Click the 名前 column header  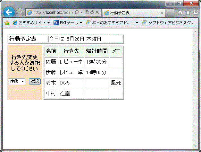point(51,51)
